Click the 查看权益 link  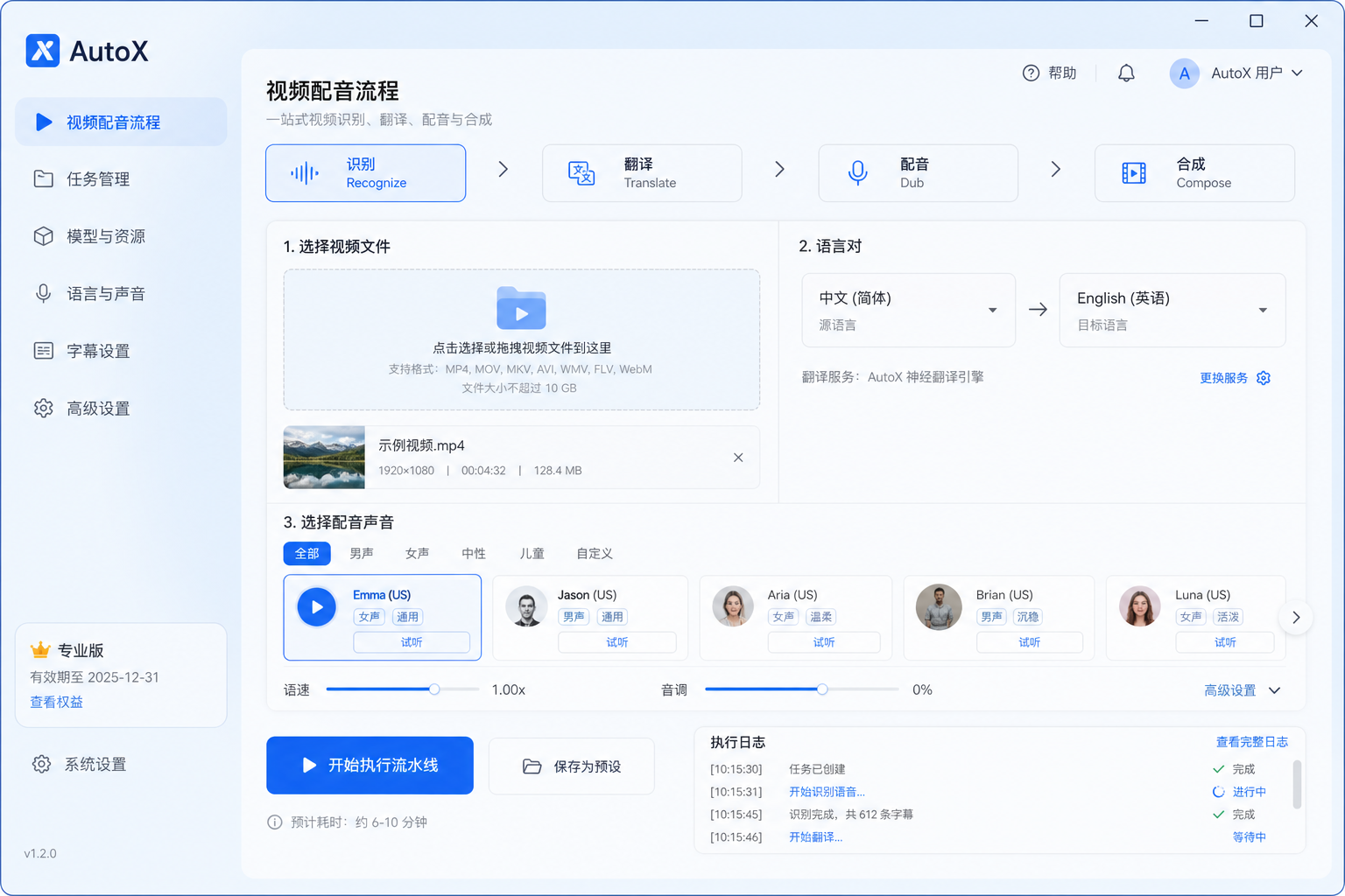(x=57, y=702)
